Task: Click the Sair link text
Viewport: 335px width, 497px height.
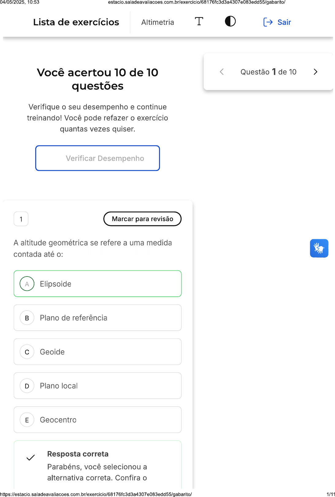Action: (284, 22)
